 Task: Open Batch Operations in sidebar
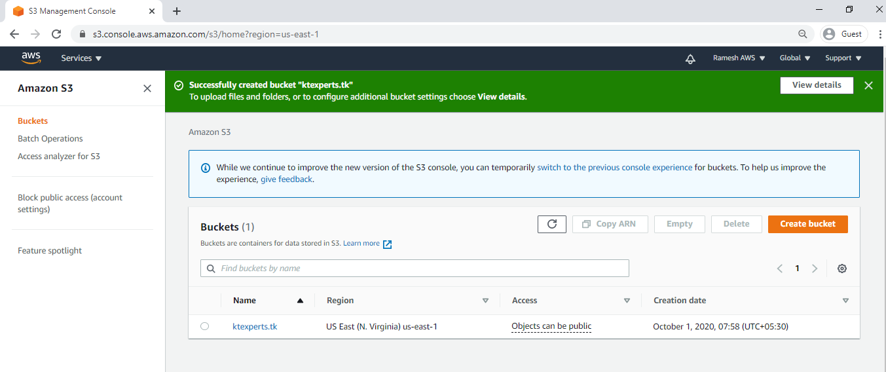(x=50, y=139)
